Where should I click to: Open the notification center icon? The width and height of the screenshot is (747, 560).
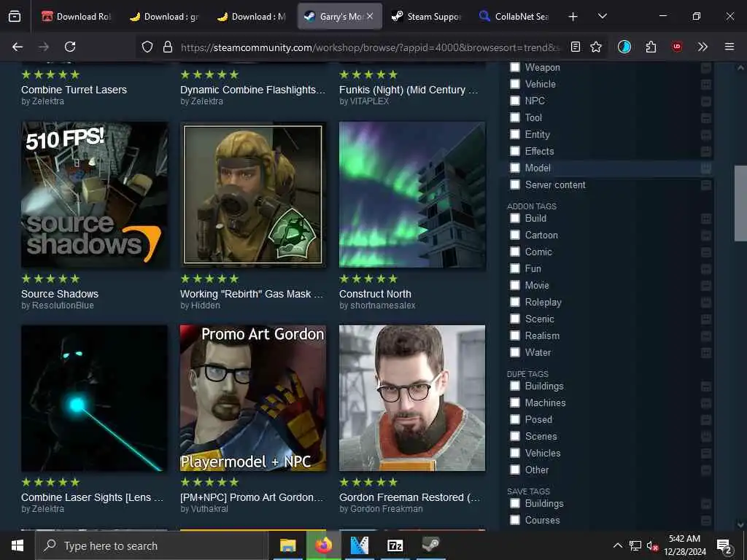tap(724, 545)
